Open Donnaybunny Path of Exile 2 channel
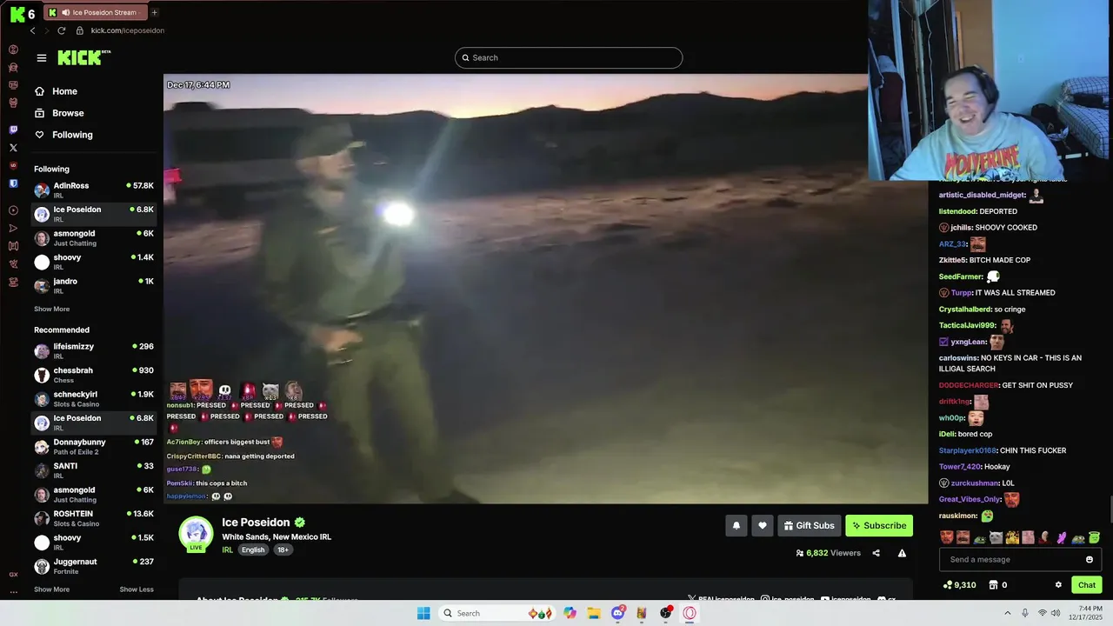 pos(94,446)
